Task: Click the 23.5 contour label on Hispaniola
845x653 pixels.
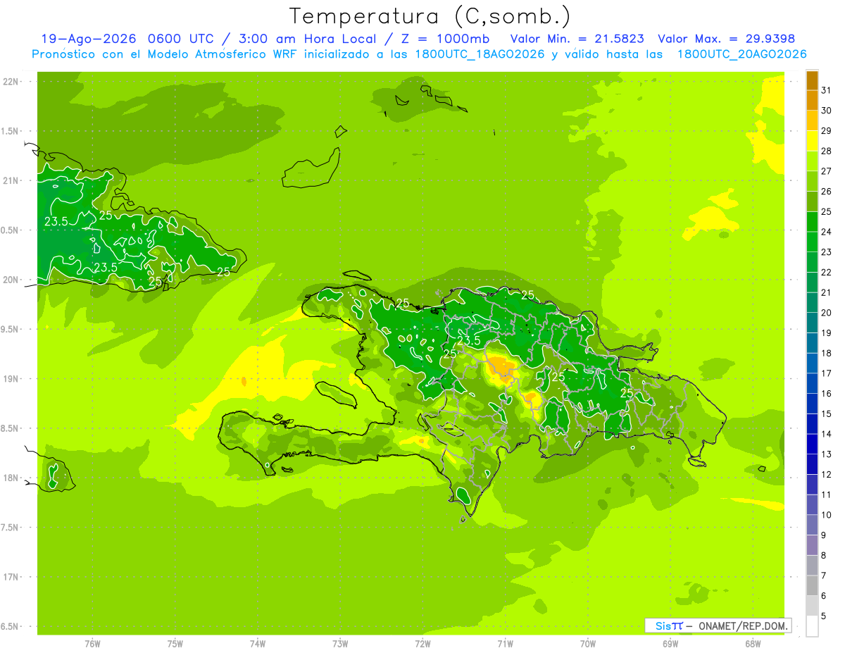Action: 469,341
